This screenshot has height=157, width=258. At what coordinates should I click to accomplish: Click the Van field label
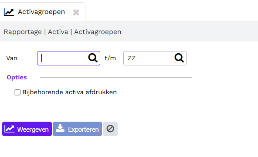(x=12, y=58)
